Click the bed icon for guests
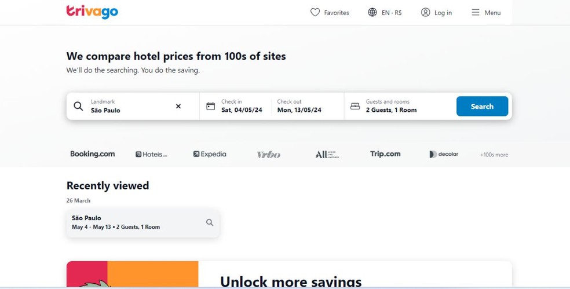 click(355, 107)
